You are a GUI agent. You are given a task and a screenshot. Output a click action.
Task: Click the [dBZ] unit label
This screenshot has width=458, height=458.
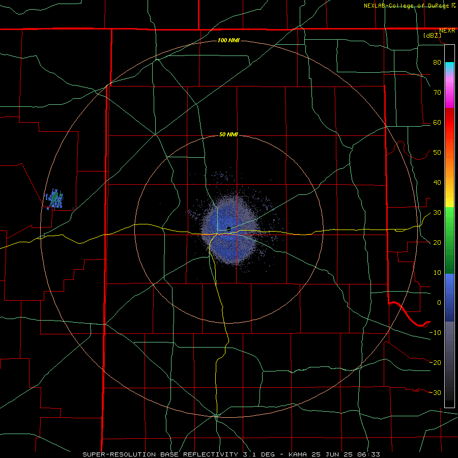pos(433,36)
